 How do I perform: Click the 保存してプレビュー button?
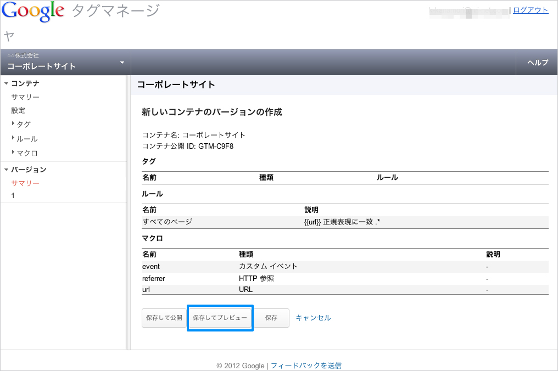tap(220, 318)
